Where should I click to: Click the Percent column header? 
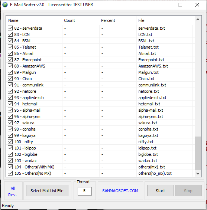(118, 20)
